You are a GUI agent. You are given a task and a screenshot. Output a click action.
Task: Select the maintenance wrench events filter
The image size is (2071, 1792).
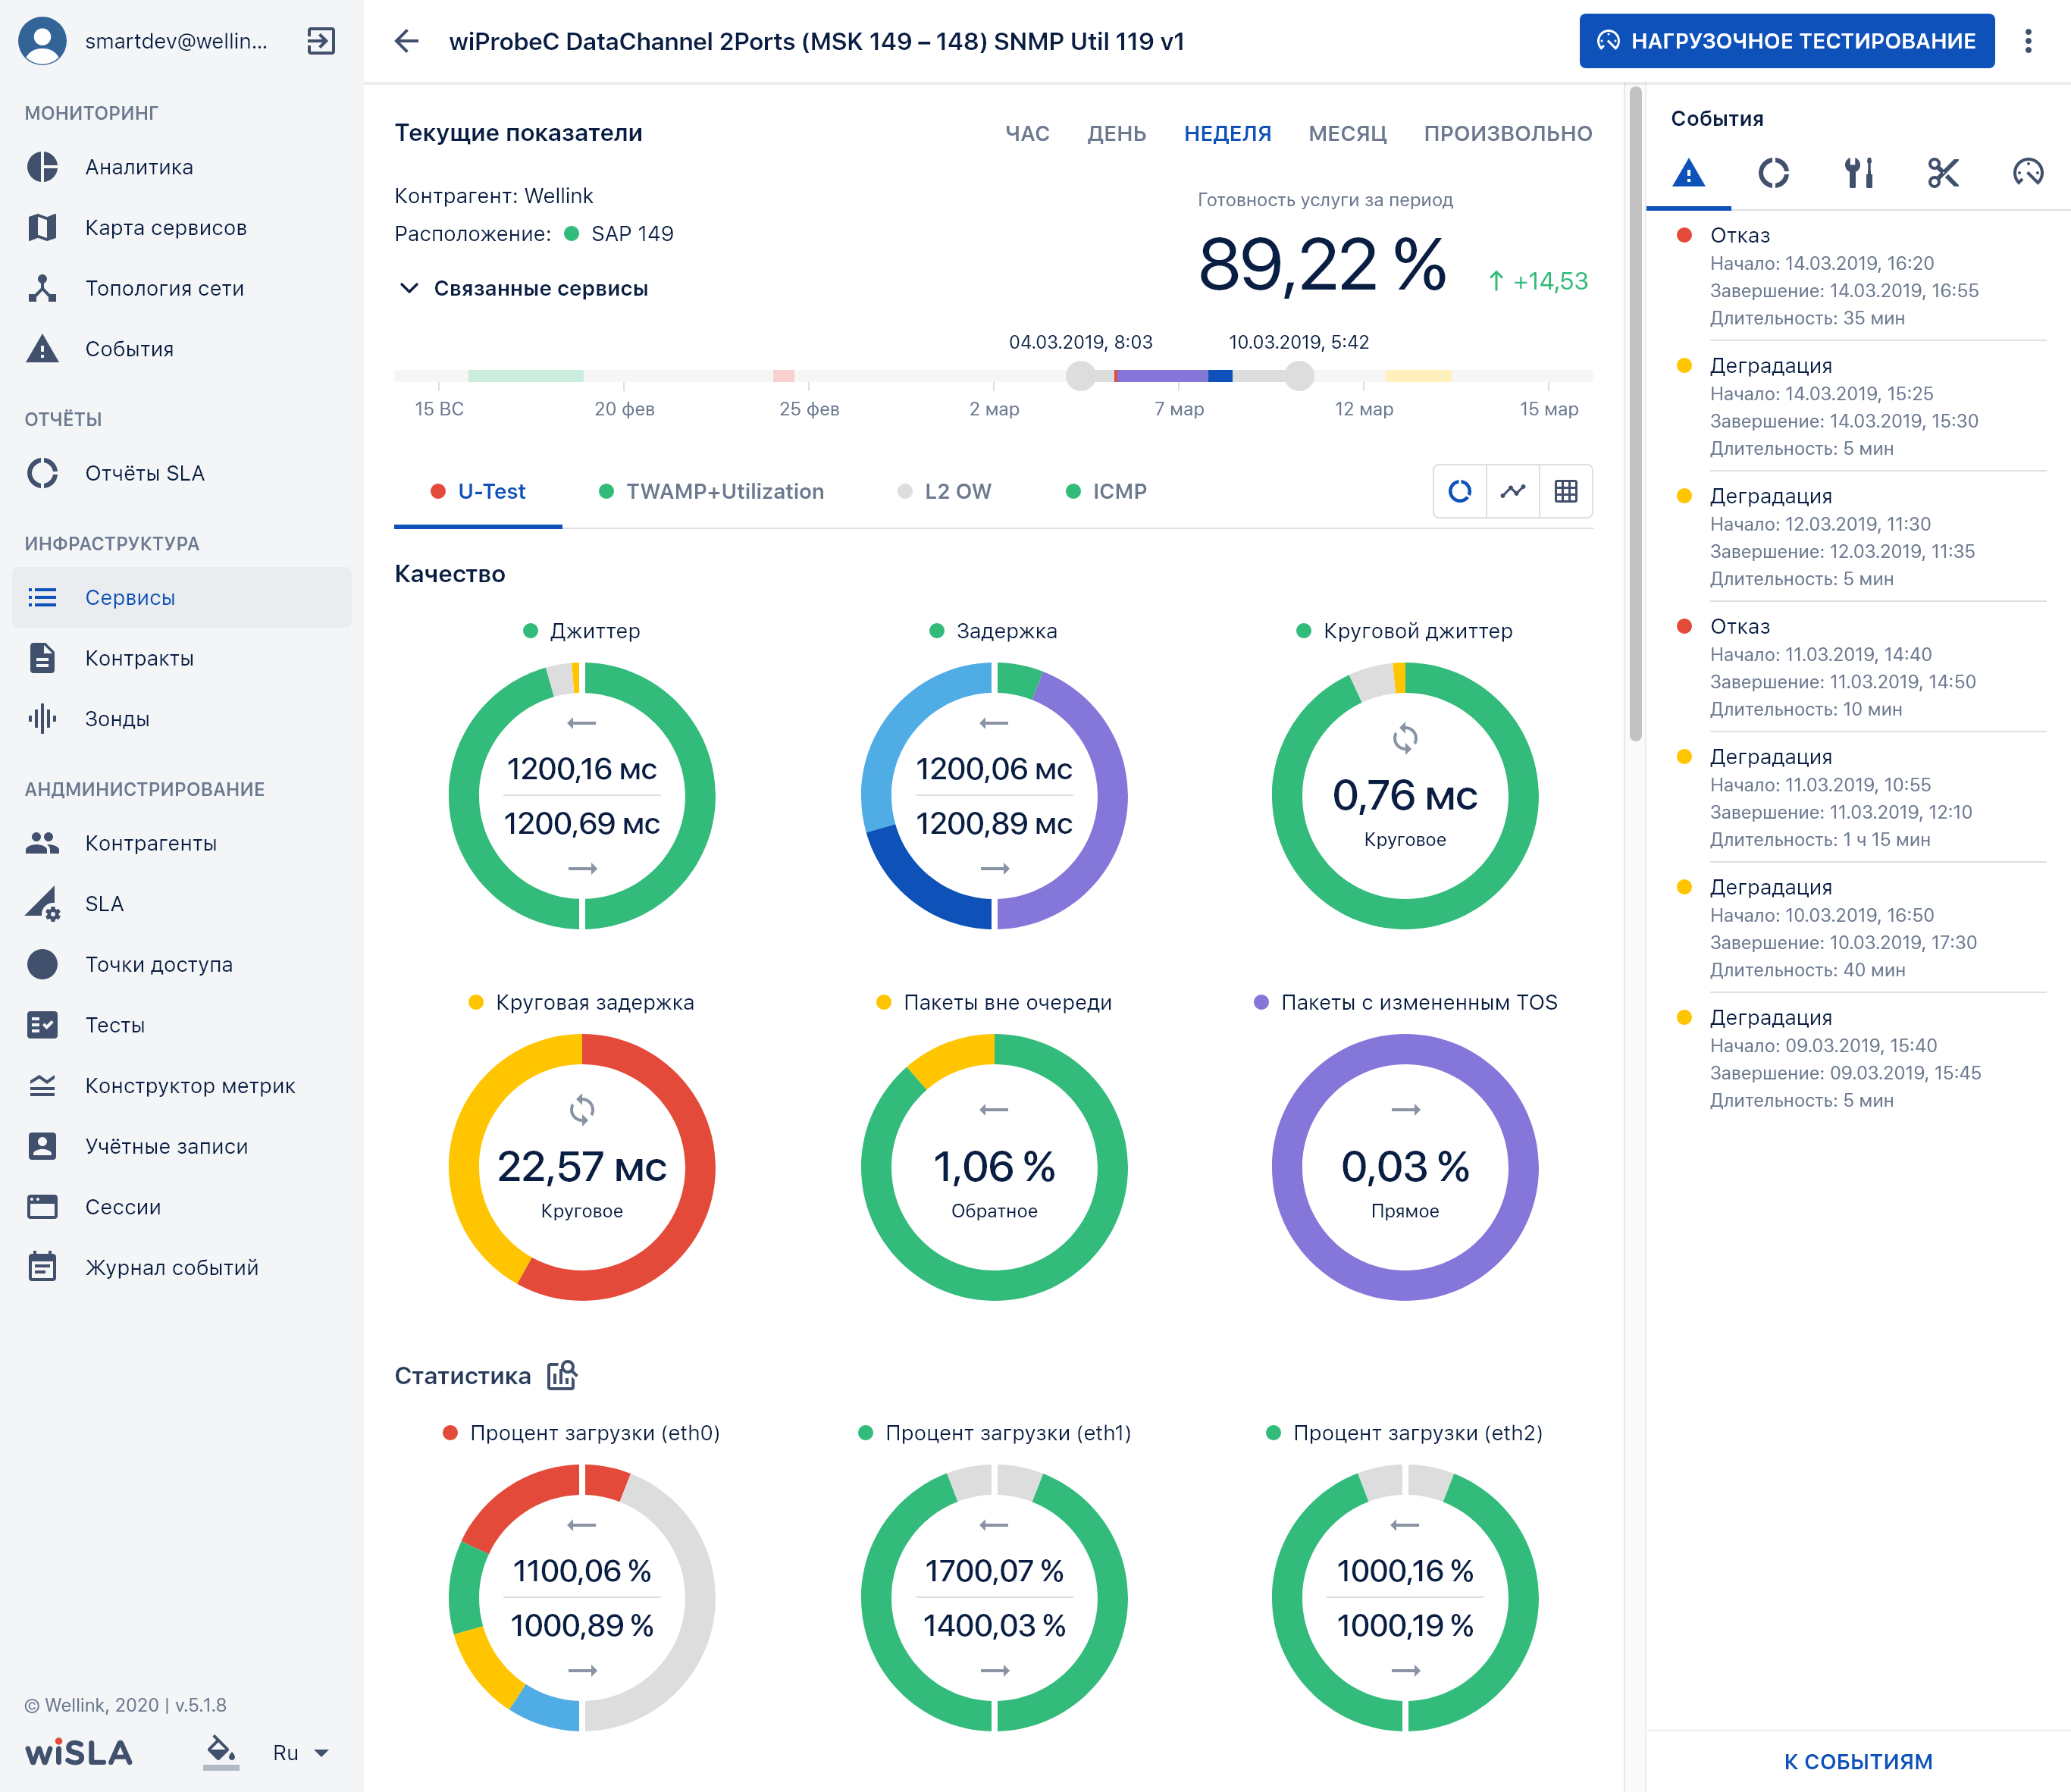tap(1858, 173)
